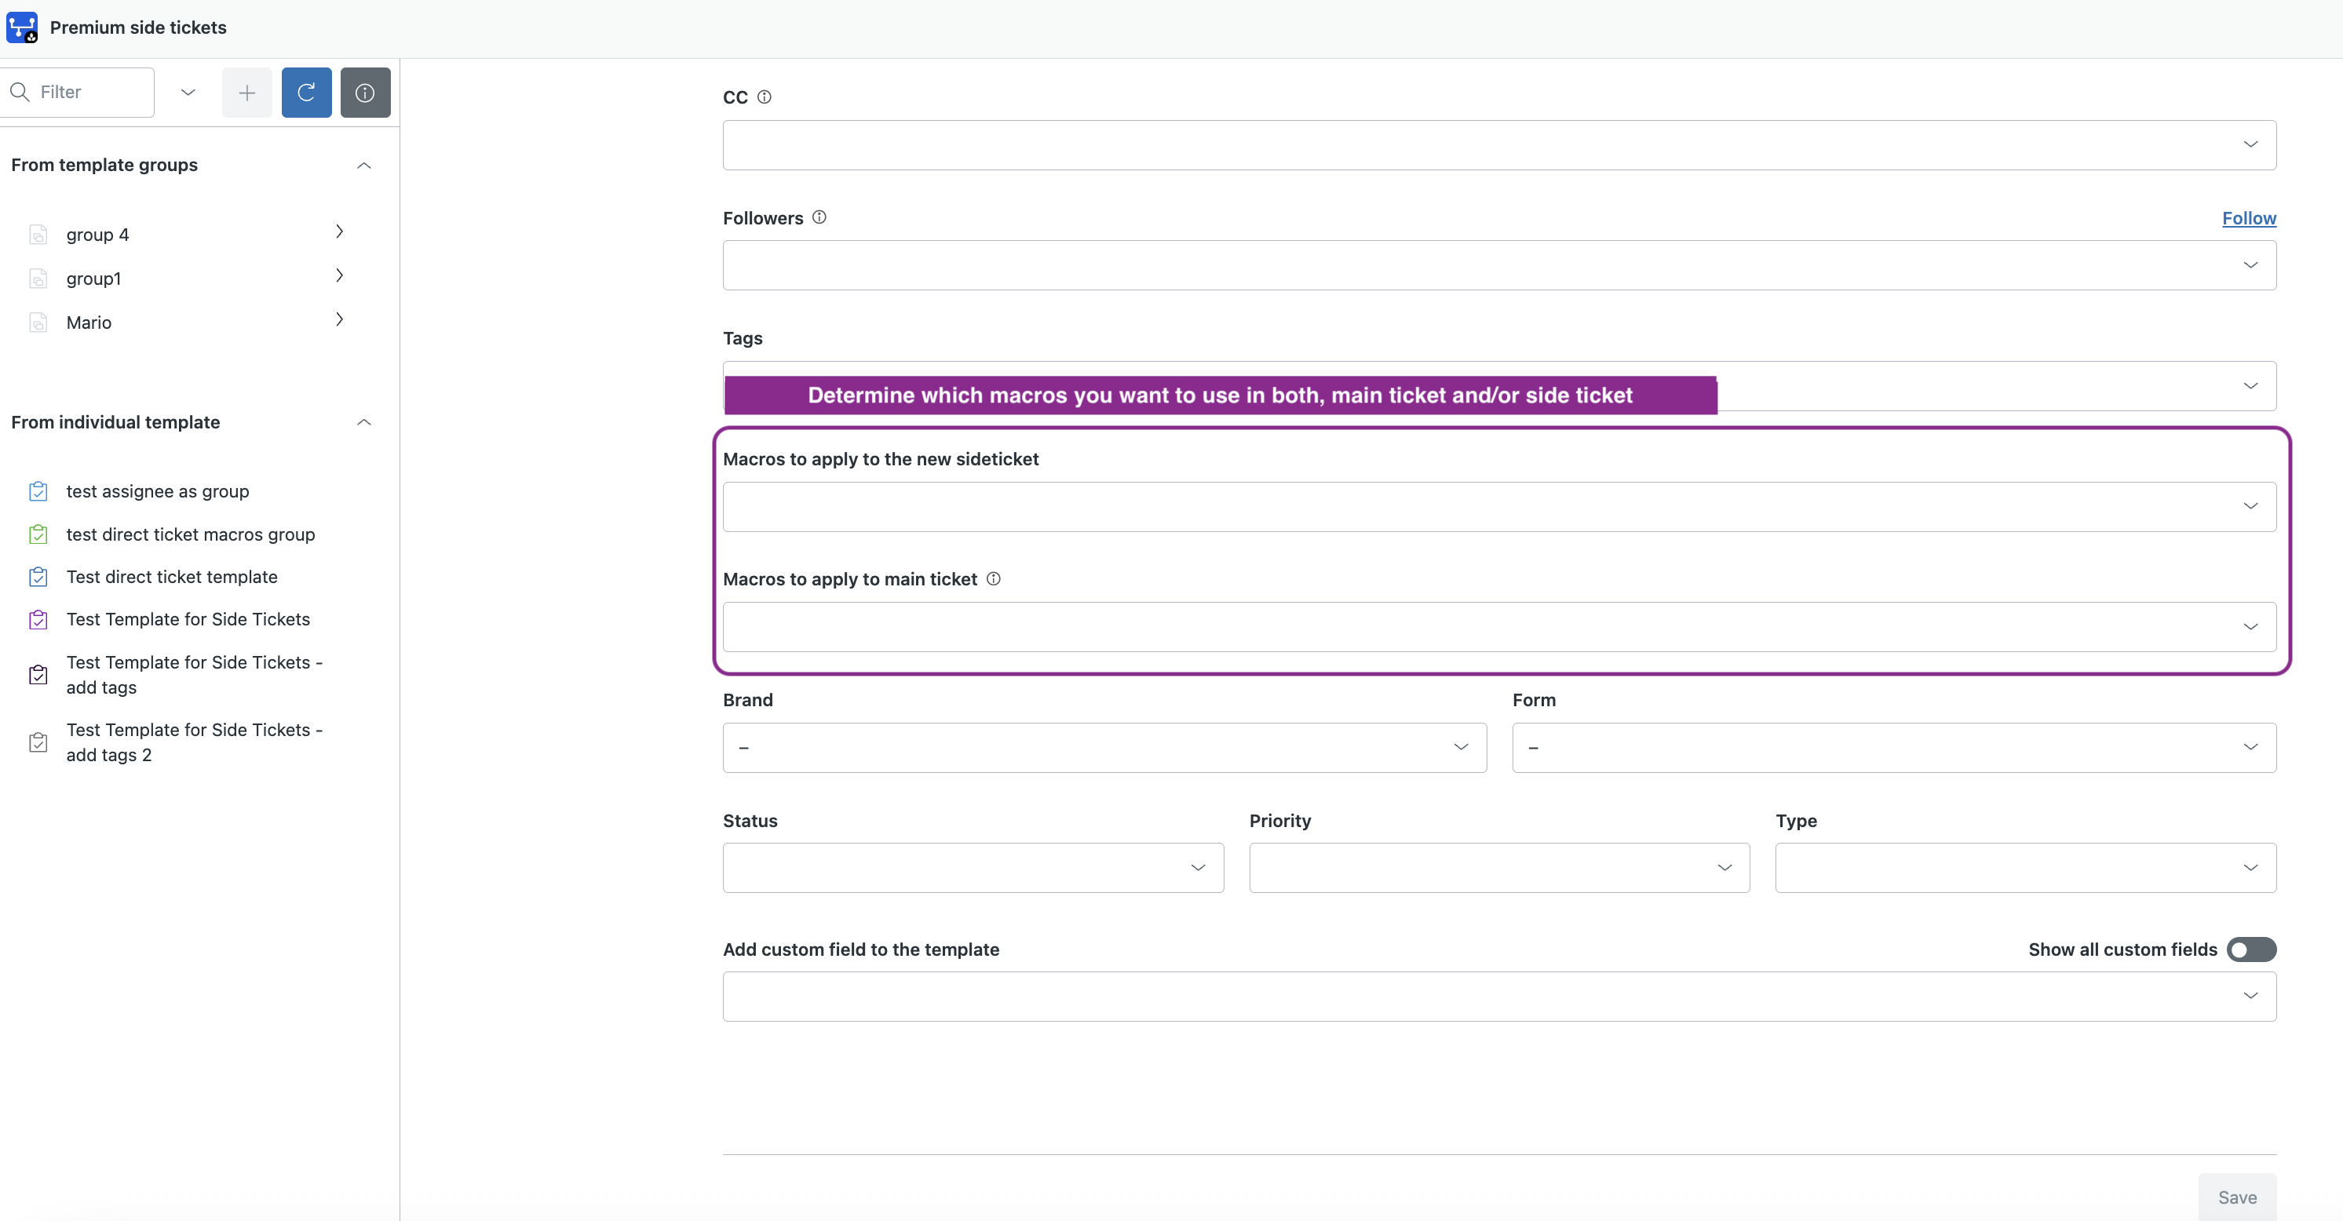Click the search magnifier icon in Filter
The width and height of the screenshot is (2343, 1221).
(20, 92)
